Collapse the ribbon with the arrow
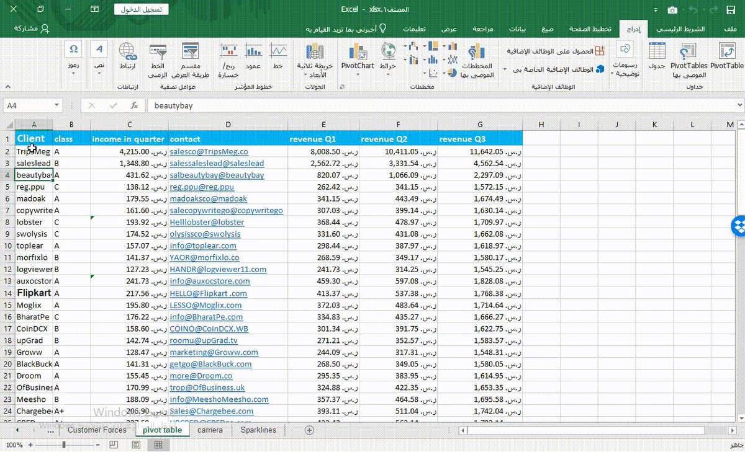745x452 pixels. pyautogui.click(x=7, y=87)
